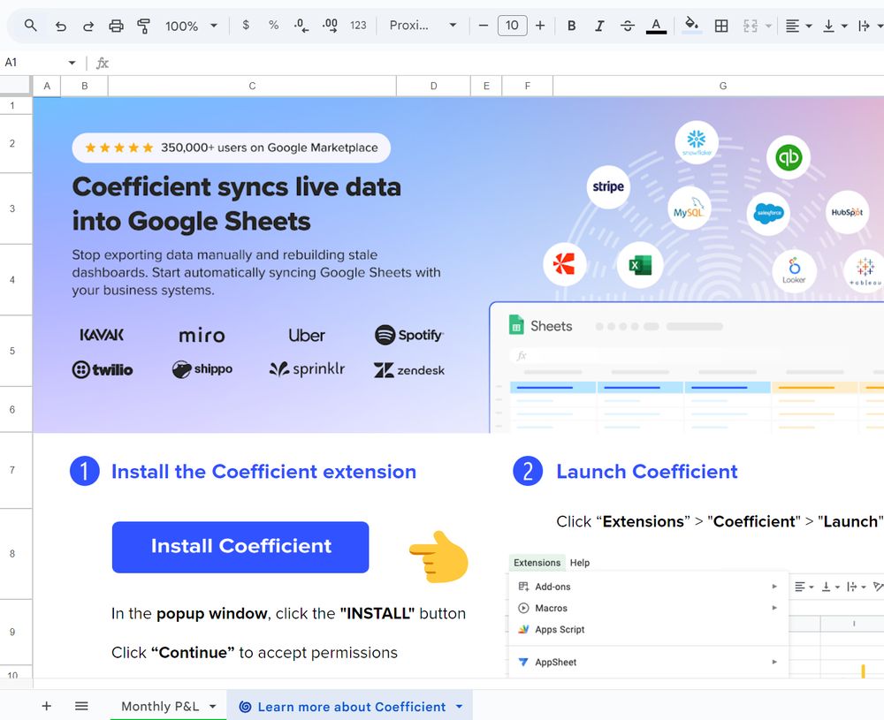Decrease decimal places

tap(301, 26)
